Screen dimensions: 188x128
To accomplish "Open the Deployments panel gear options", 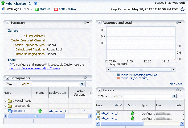I will coord(86,78).
